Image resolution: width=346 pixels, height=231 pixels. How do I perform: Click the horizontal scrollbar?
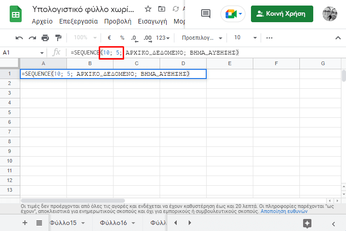pos(73,201)
